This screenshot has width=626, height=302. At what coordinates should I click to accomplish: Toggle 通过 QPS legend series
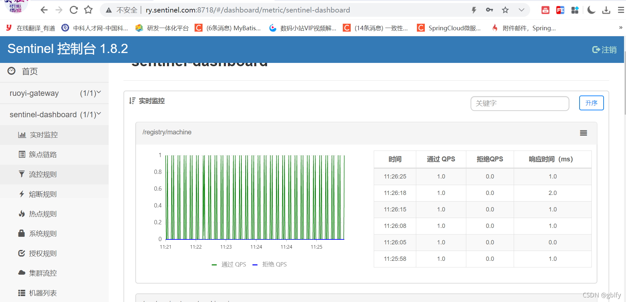[x=229, y=264]
